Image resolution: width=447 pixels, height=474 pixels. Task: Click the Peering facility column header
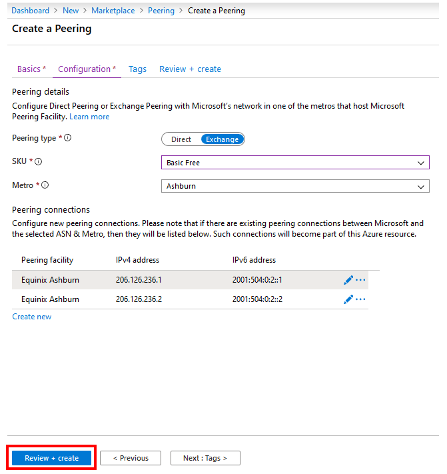47,260
